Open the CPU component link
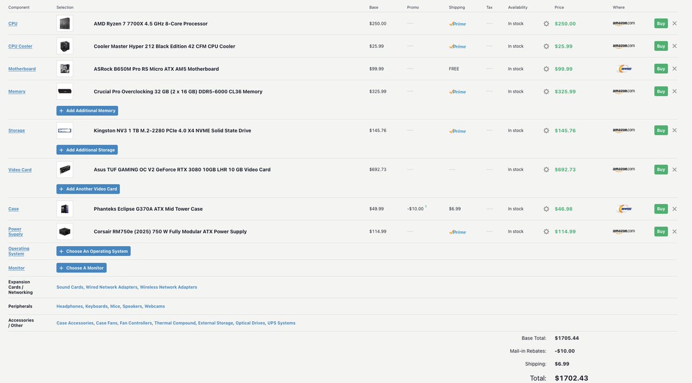The width and height of the screenshot is (692, 383). [13, 24]
